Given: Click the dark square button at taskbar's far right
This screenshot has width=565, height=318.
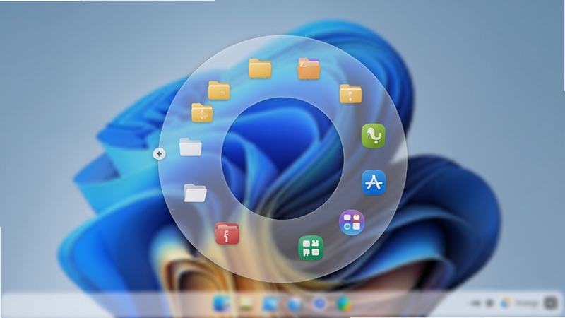Looking at the screenshot, I should (551, 303).
